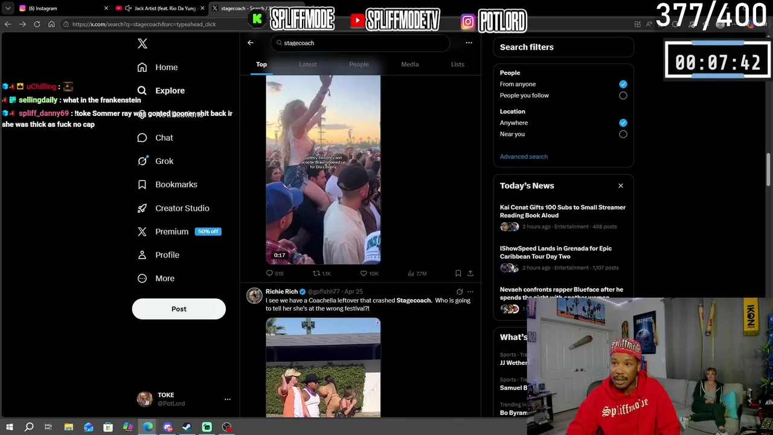Open Creator Studio
This screenshot has width=773, height=435.
tap(173, 208)
